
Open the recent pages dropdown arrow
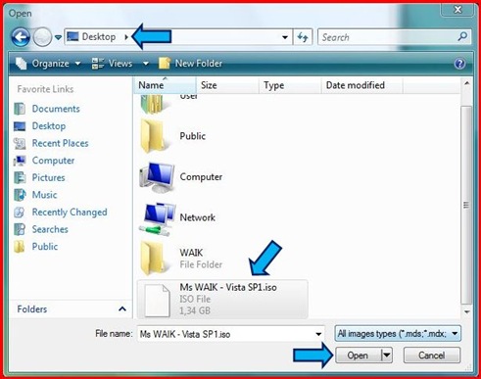point(58,37)
